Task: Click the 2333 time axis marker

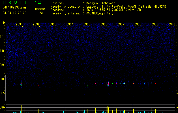Action: click(x=53, y=24)
